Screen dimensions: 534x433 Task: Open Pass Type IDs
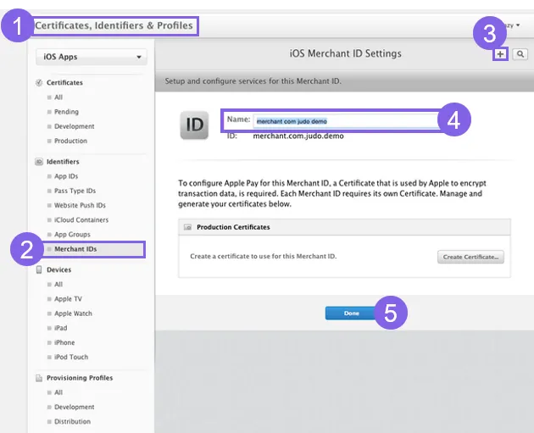[75, 191]
